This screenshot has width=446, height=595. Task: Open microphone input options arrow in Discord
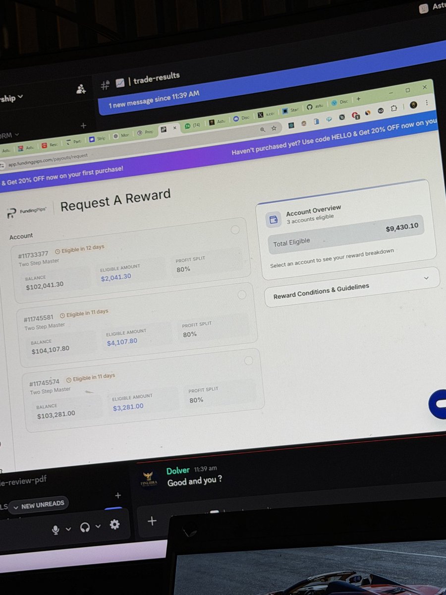[68, 529]
